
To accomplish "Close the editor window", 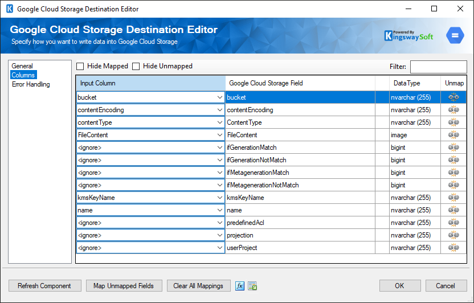I will 460,9.
